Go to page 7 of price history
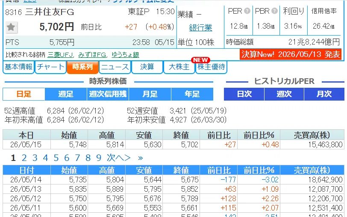Image resolution: width=347 pixels, height=217 pixels. point(77,158)
